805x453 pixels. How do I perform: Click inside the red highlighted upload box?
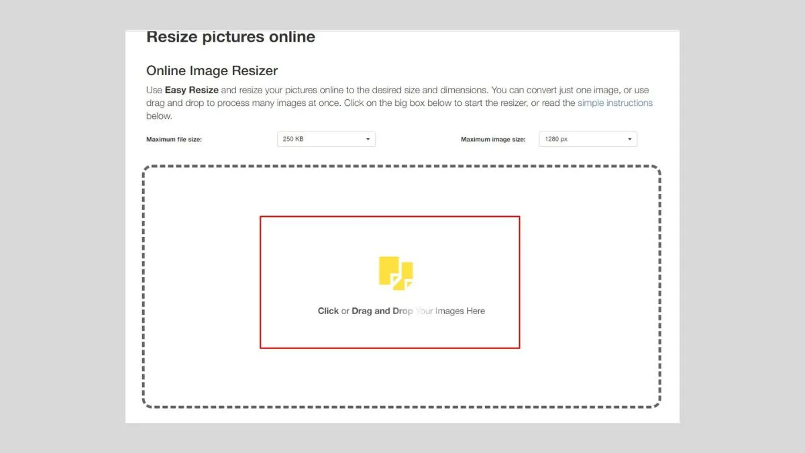[389, 282]
